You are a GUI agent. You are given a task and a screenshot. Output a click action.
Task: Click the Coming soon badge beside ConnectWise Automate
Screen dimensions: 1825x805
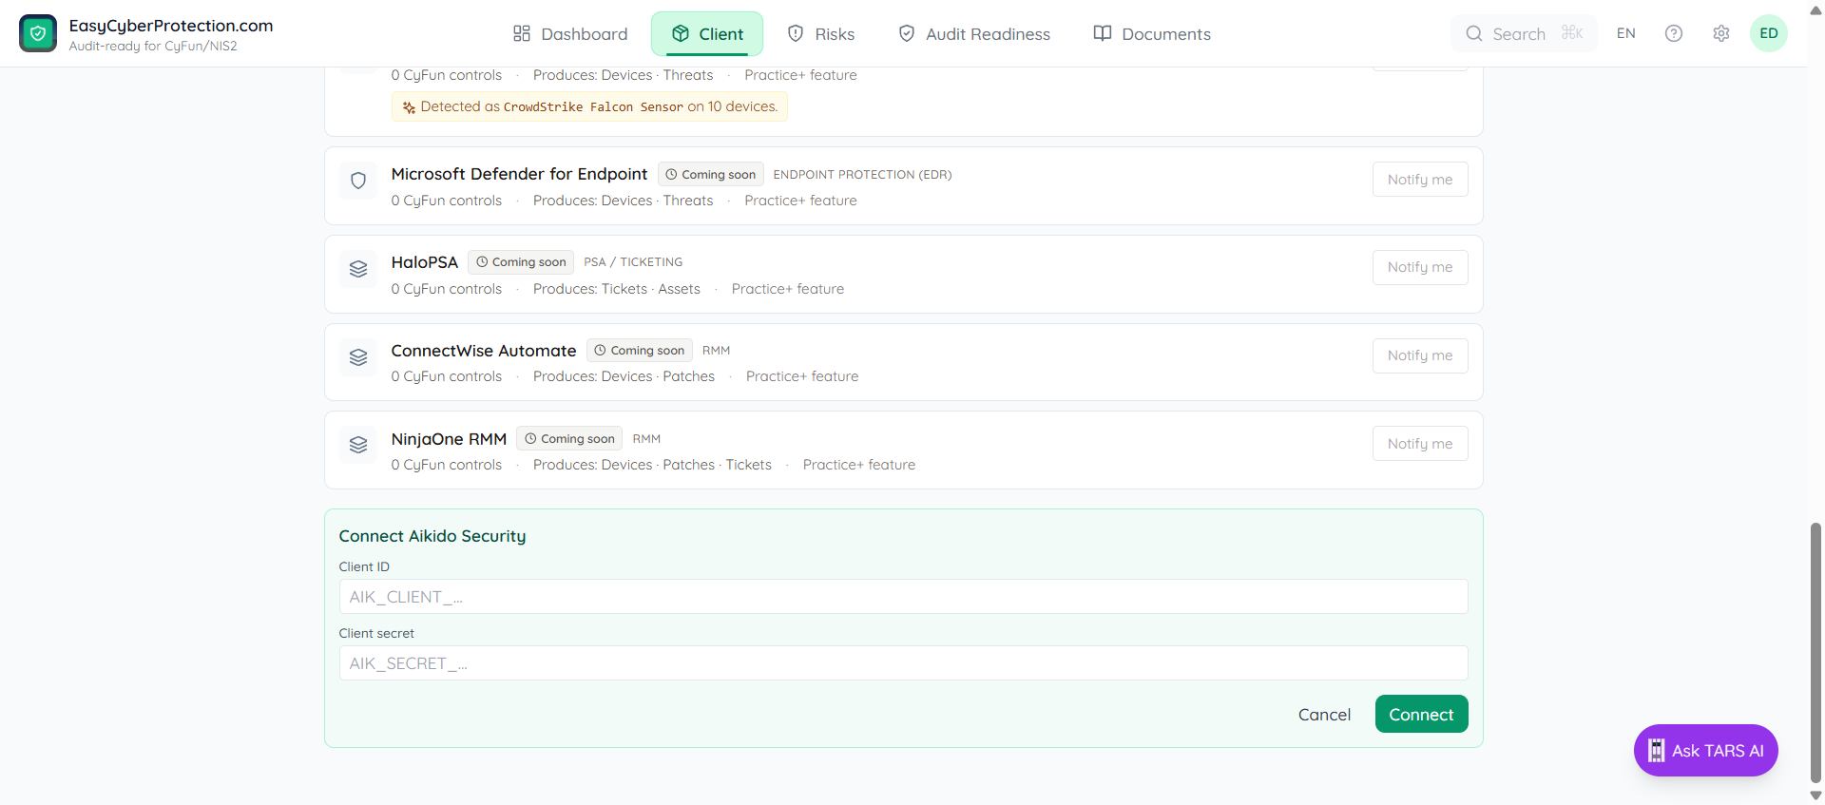point(640,351)
